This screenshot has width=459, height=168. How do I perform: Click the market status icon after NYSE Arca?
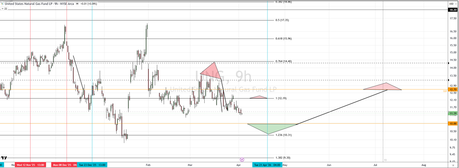click(x=78, y=3)
